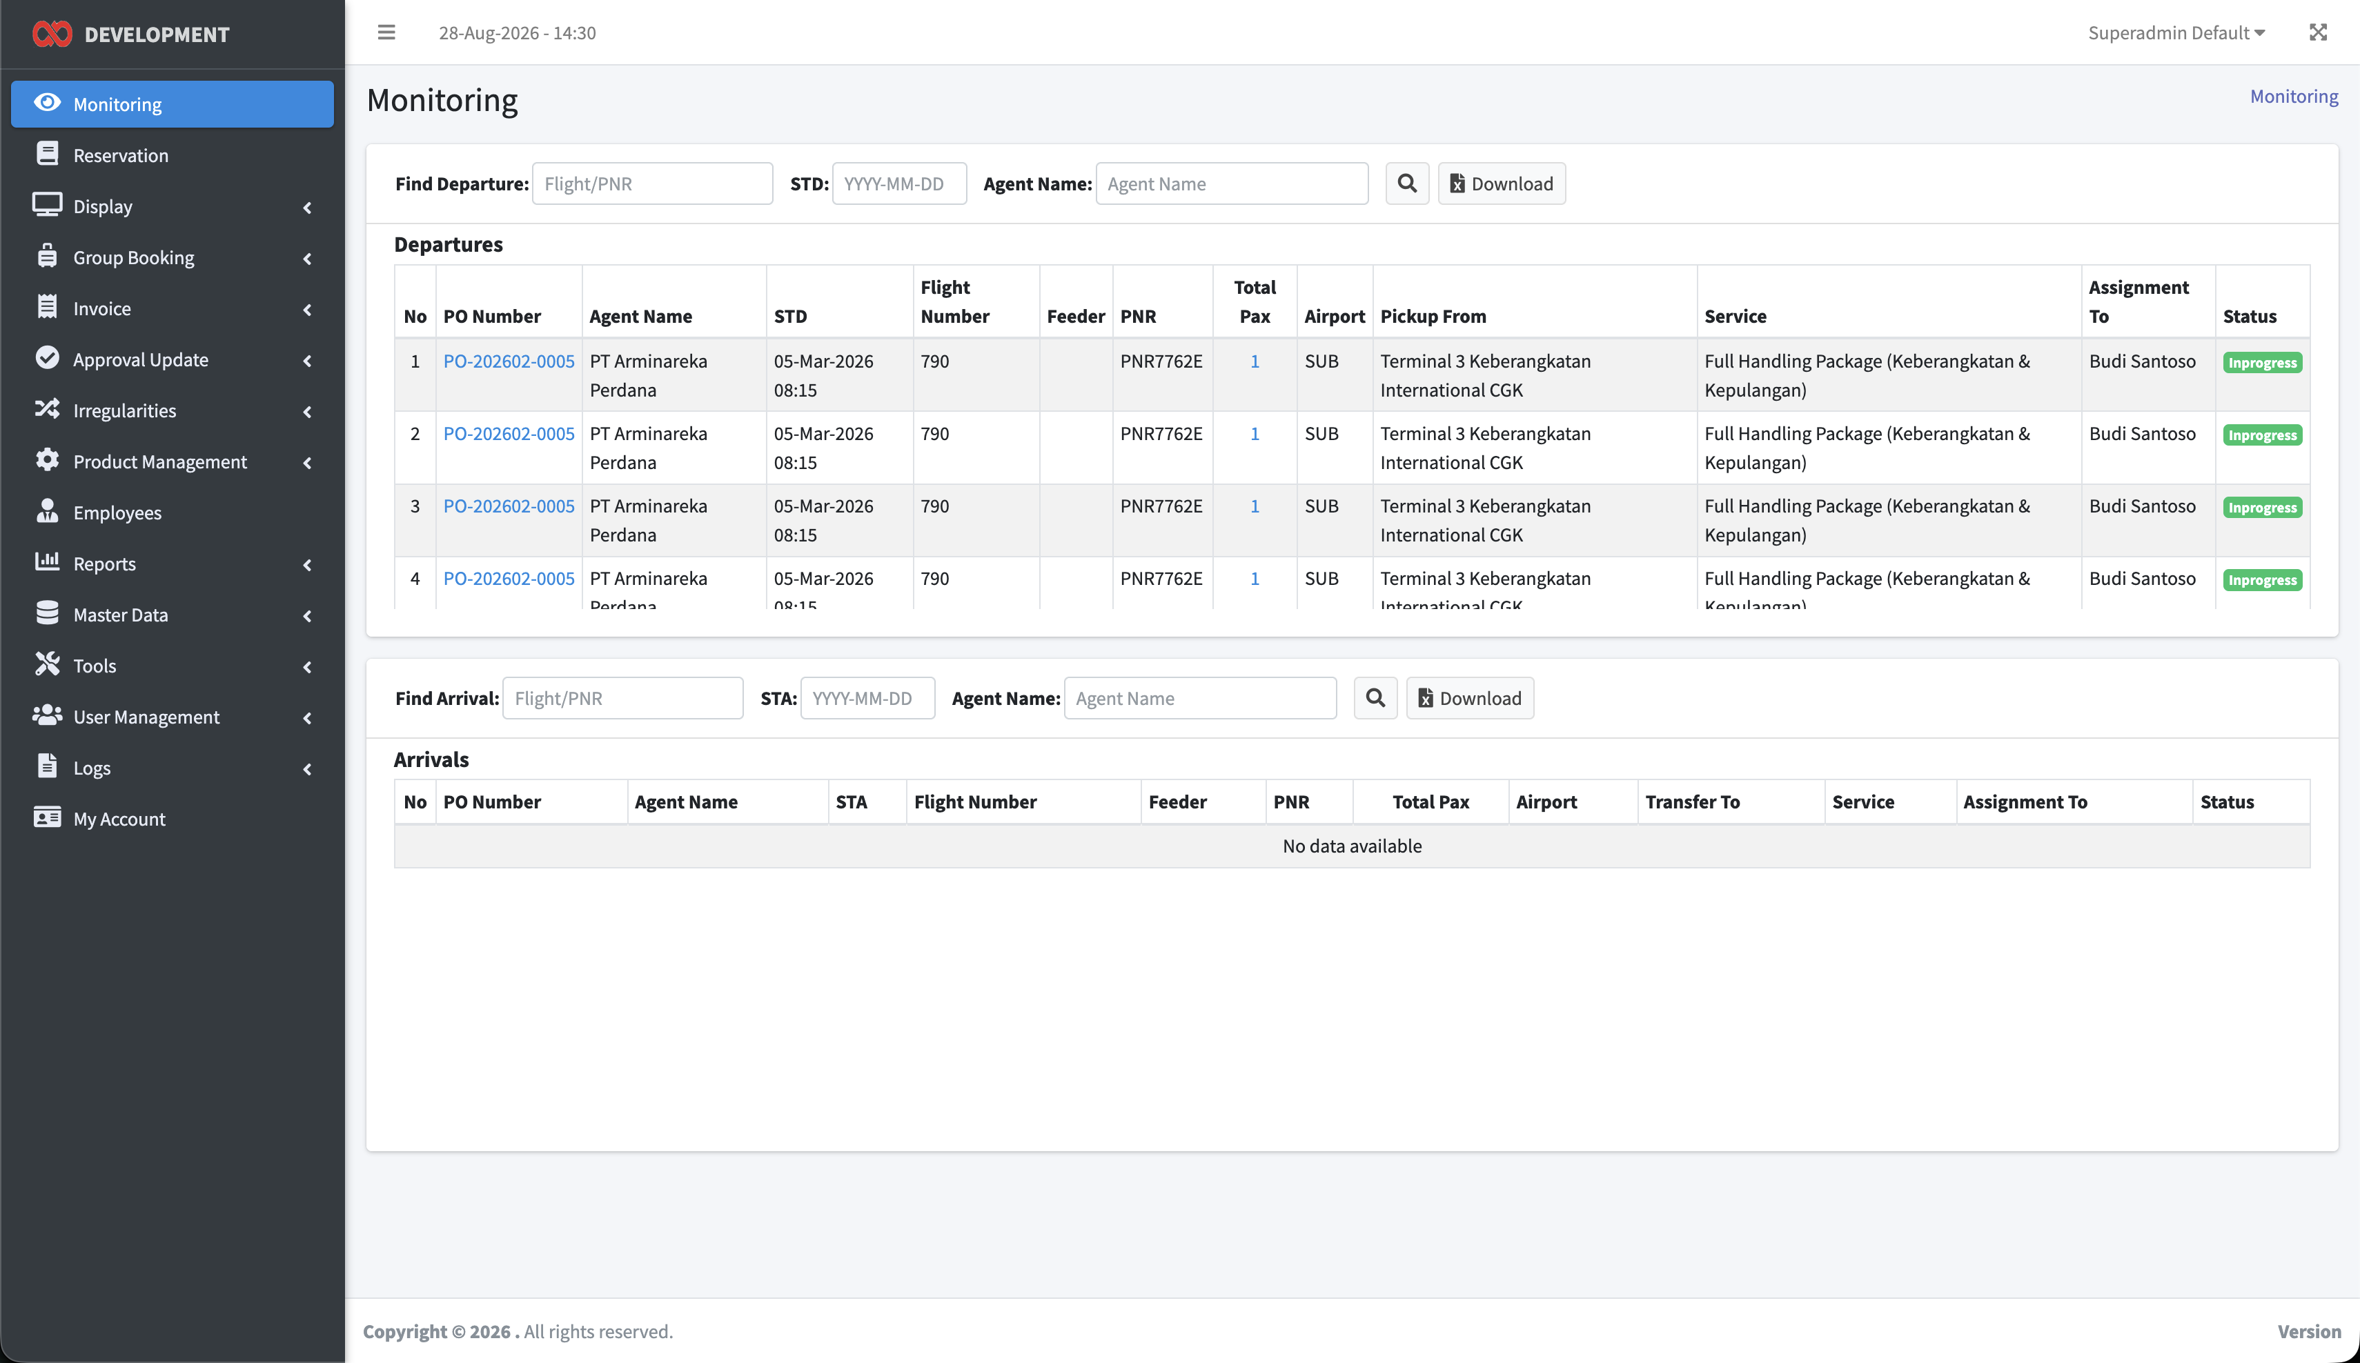Expand the Display submenu chevron
This screenshot has width=2360, height=1363.
[x=307, y=207]
